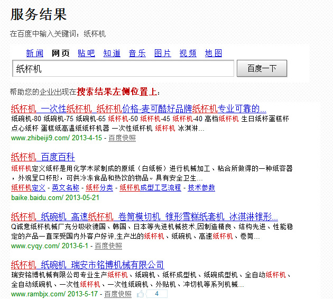Switch to the 音乐 tab
Viewport: 333px width, 299px height.
pyautogui.click(x=137, y=53)
